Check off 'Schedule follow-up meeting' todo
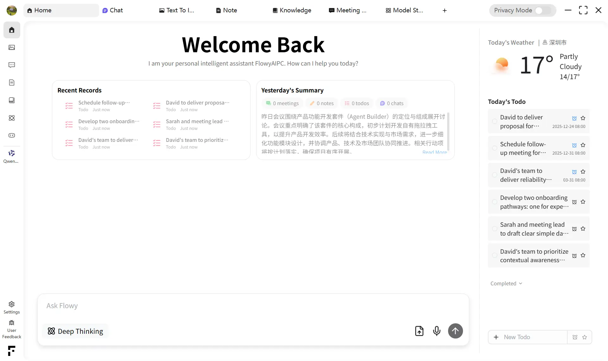Screen dimensions: 608x361 point(494,148)
